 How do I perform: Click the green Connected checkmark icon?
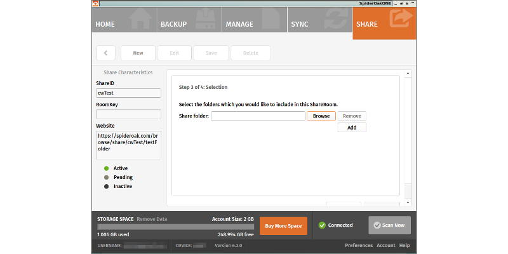[x=322, y=225]
